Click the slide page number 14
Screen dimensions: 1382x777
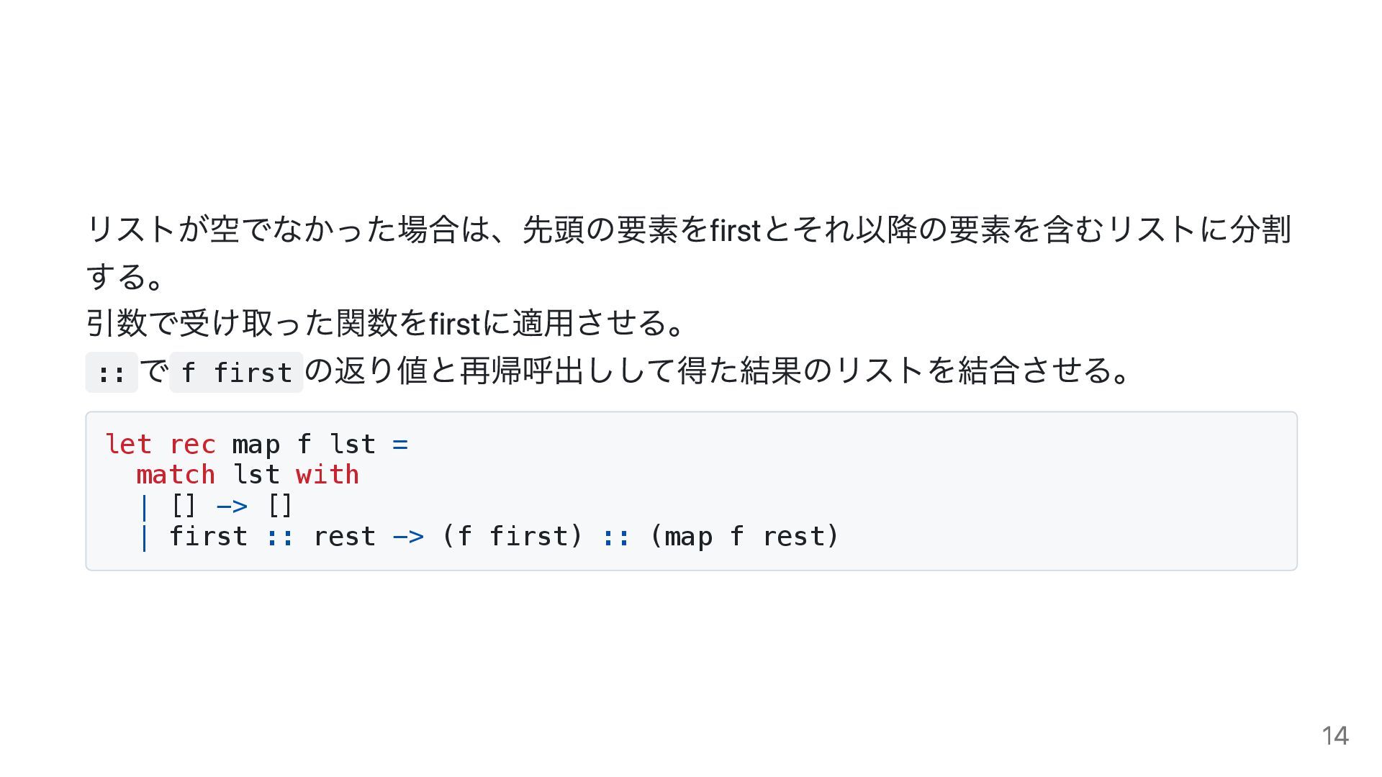1334,735
